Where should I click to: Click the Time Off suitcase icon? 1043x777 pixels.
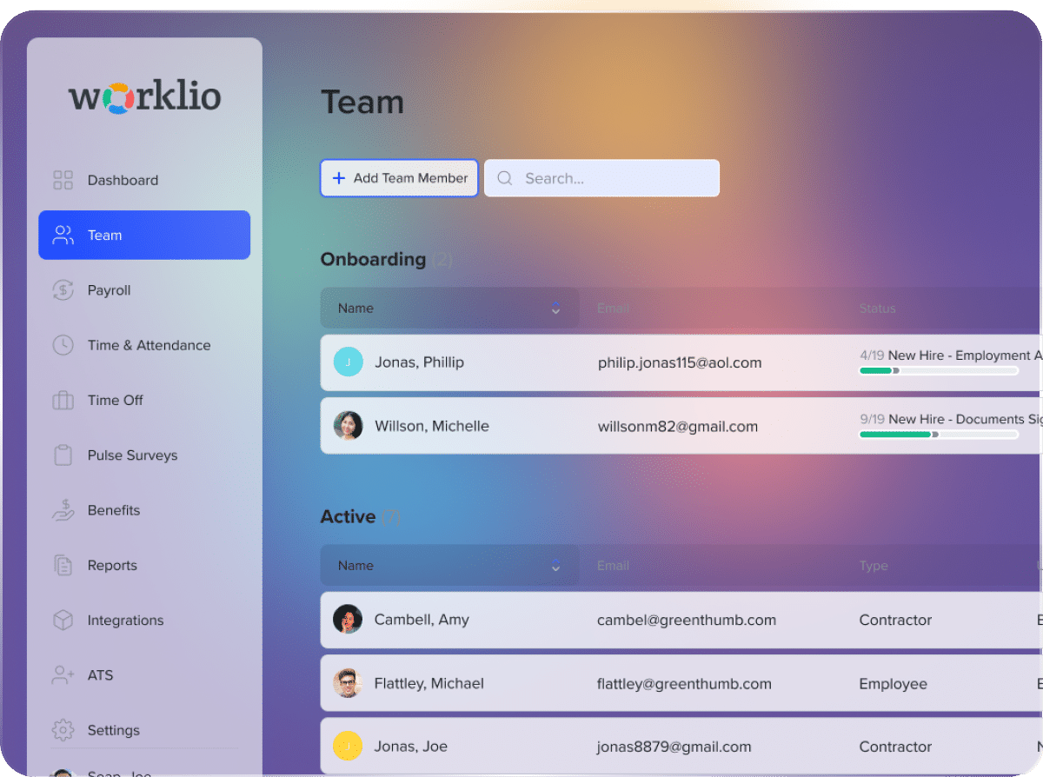[x=63, y=401]
